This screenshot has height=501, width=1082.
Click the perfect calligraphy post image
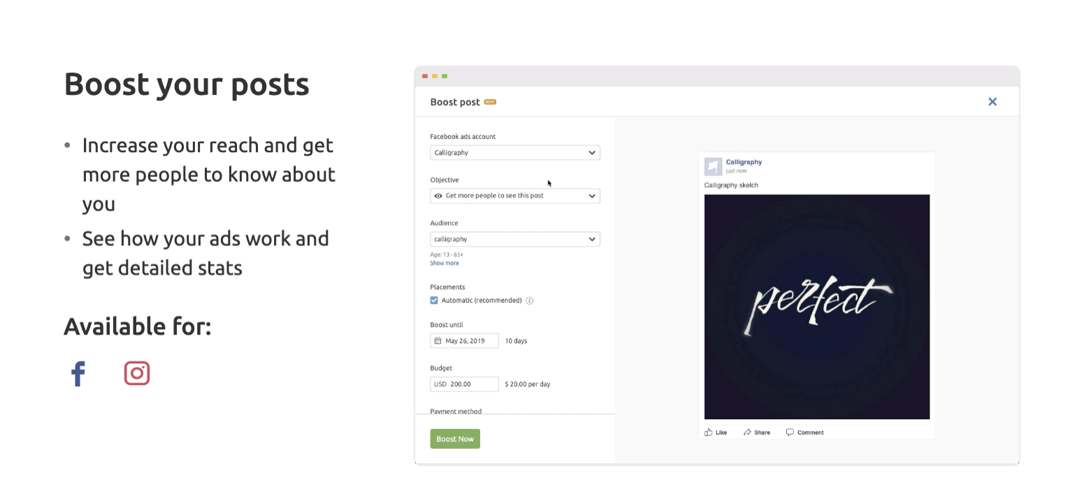pyautogui.click(x=817, y=307)
